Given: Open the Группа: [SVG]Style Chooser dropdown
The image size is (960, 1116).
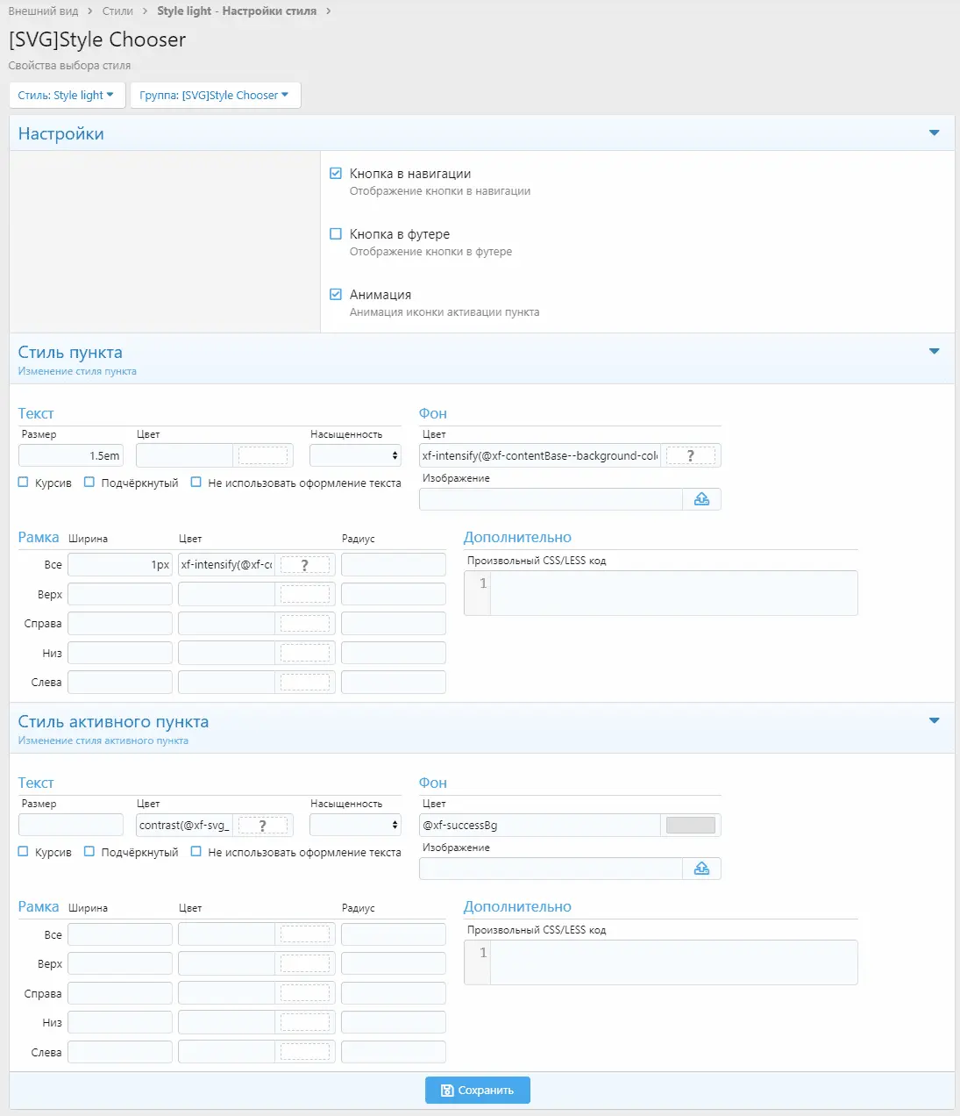Looking at the screenshot, I should pyautogui.click(x=215, y=96).
